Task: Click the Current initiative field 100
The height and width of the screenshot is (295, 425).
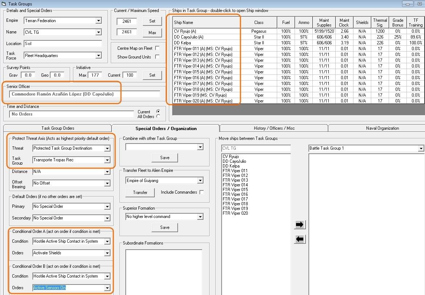Action: click(x=130, y=75)
